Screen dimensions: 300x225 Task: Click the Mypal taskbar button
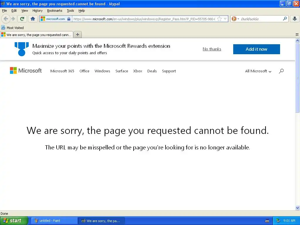point(101,221)
